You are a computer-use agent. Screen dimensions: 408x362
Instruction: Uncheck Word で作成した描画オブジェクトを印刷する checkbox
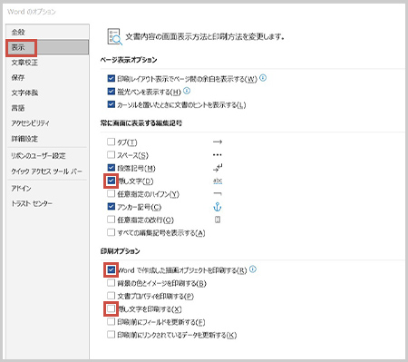coord(112,269)
